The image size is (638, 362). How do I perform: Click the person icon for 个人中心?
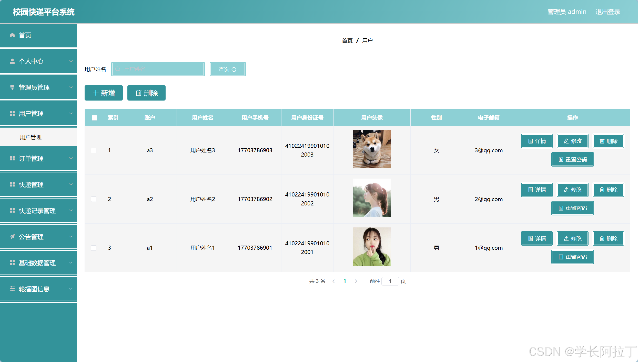click(x=12, y=61)
